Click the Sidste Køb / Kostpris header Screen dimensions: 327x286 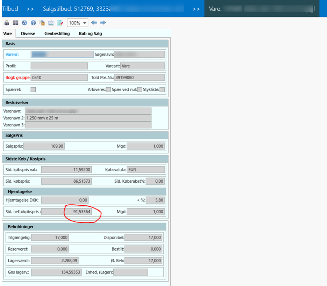pyautogui.click(x=85, y=159)
